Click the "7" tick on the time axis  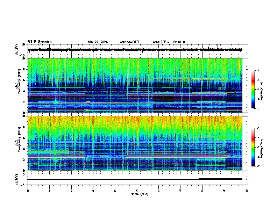point(180,191)
